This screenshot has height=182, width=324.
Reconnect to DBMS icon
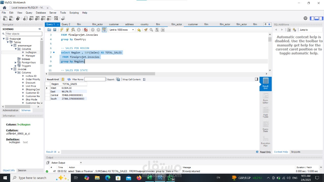click(x=63, y=18)
